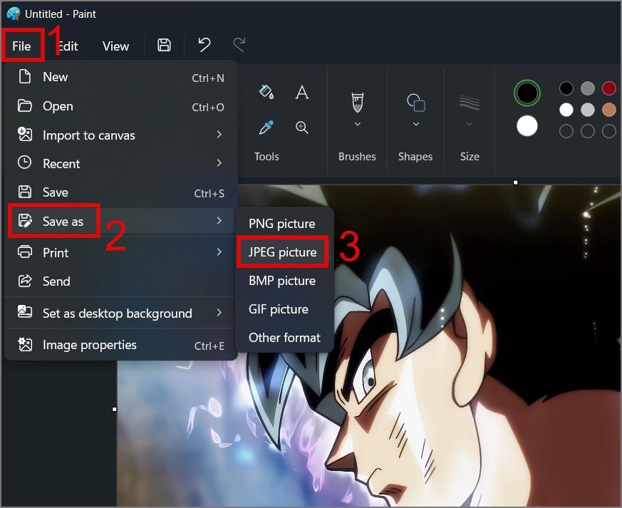Click the canvas left resize handle
The height and width of the screenshot is (508, 622).
(x=114, y=409)
